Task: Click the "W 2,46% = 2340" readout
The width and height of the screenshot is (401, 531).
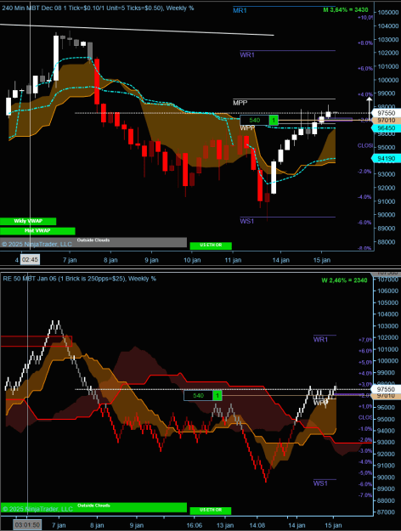Action: pyautogui.click(x=344, y=280)
